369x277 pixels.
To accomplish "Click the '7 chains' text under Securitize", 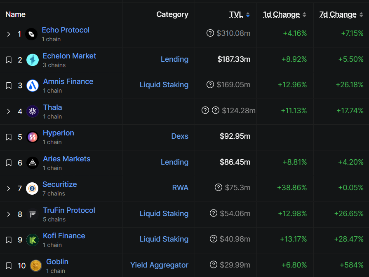I will point(54,193).
